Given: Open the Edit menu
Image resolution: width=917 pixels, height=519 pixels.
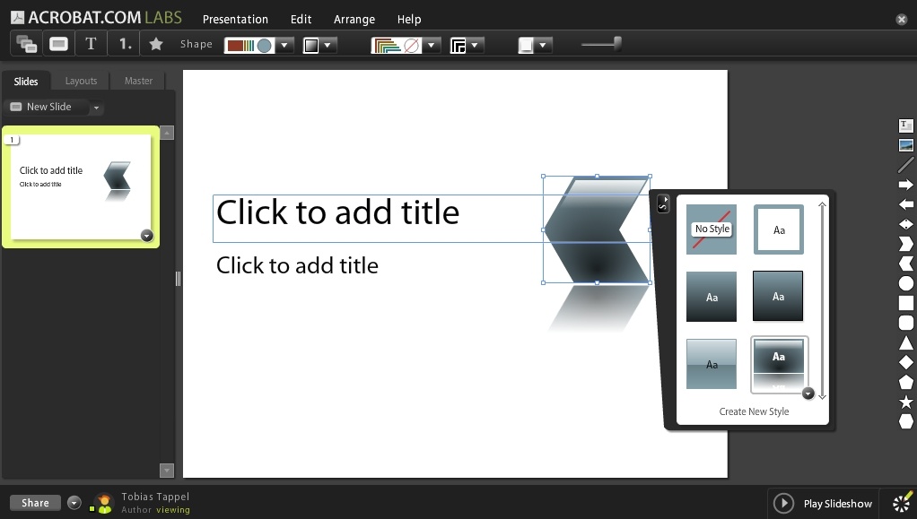Looking at the screenshot, I should (x=301, y=20).
